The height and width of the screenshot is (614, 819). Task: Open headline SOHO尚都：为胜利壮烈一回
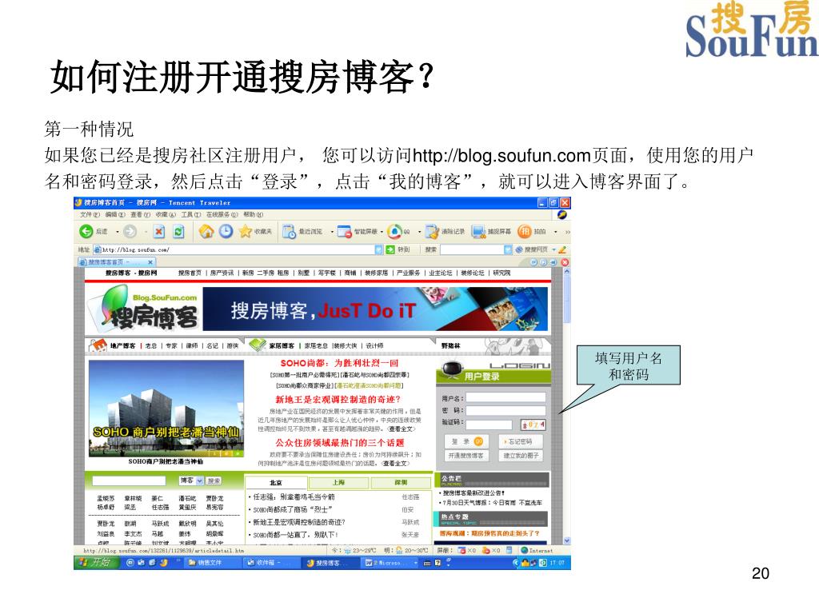[339, 363]
